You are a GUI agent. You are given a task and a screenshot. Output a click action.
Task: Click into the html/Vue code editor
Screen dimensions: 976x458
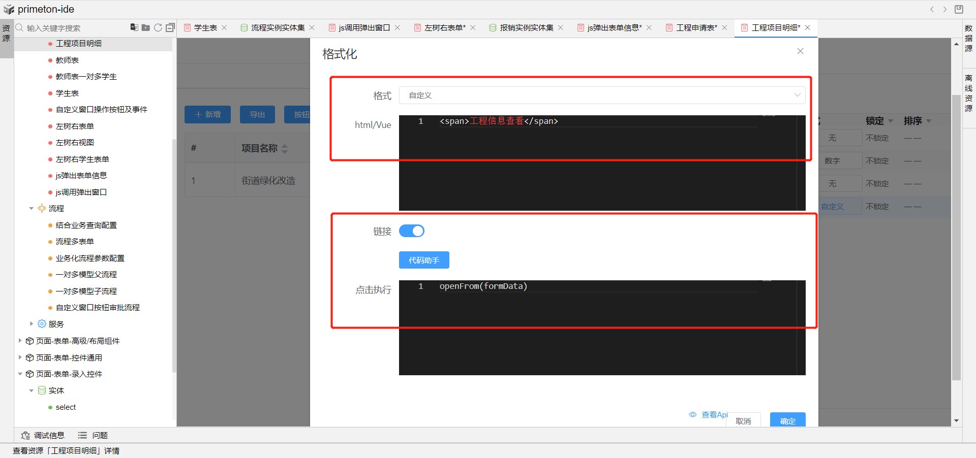coord(600,162)
